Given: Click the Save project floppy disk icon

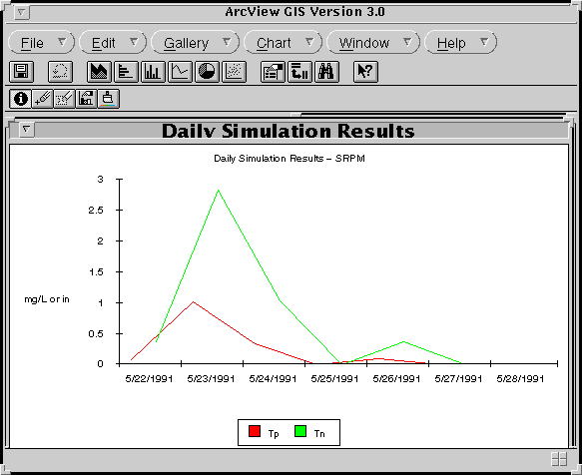Looking at the screenshot, I should tap(21, 71).
